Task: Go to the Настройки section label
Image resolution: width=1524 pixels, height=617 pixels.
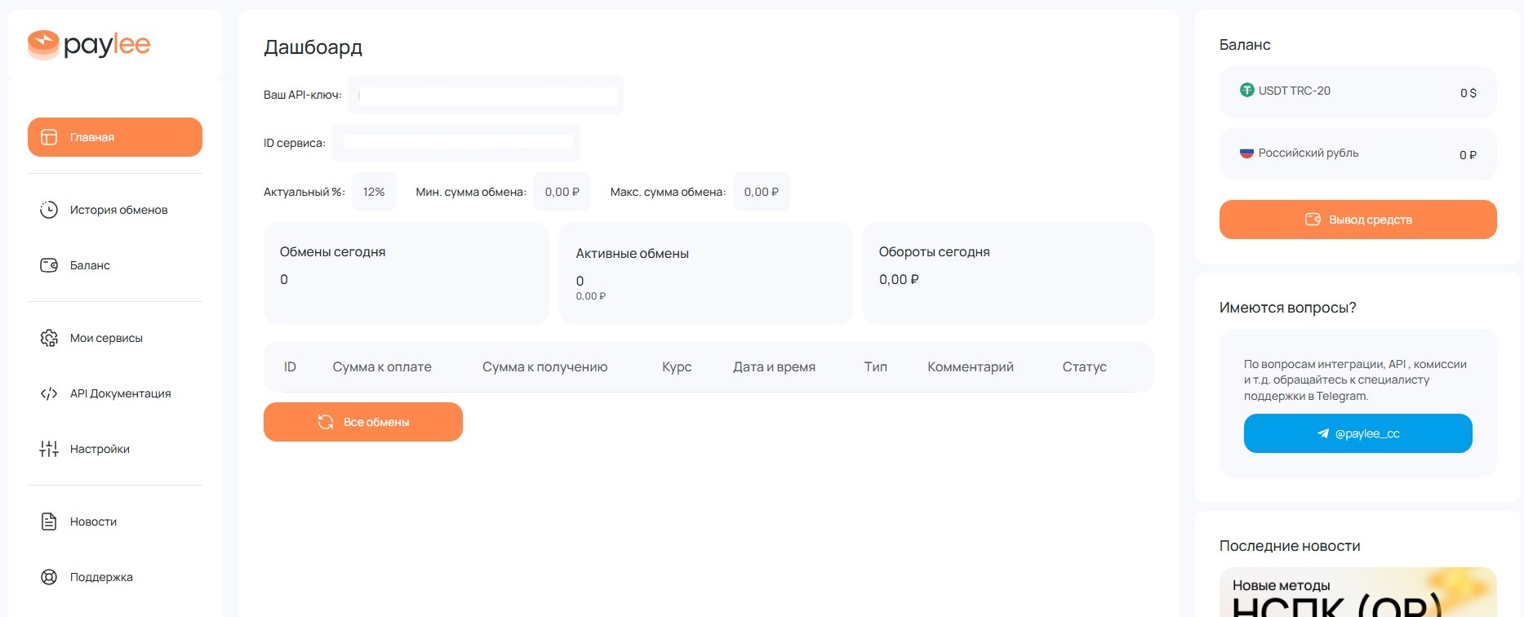Action: [x=100, y=449]
